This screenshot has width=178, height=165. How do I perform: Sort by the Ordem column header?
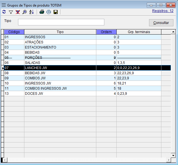[x=106, y=32]
